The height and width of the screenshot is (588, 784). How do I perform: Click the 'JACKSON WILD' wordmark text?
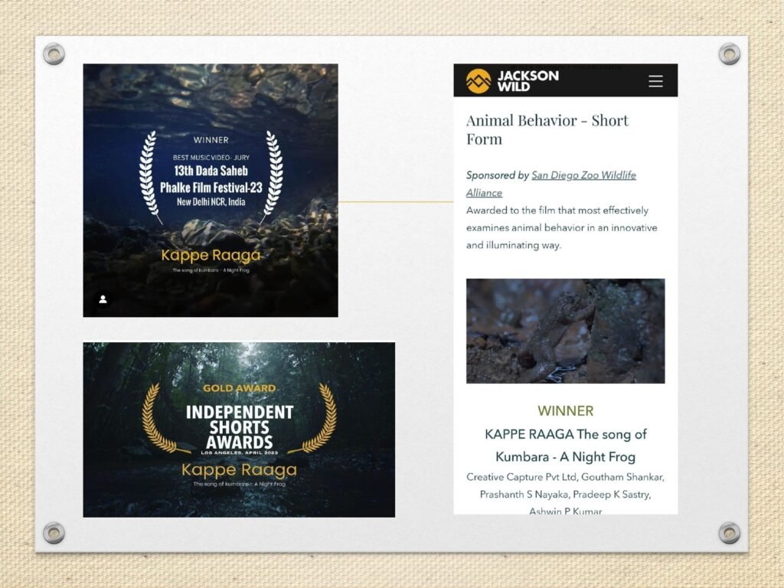[x=528, y=81]
